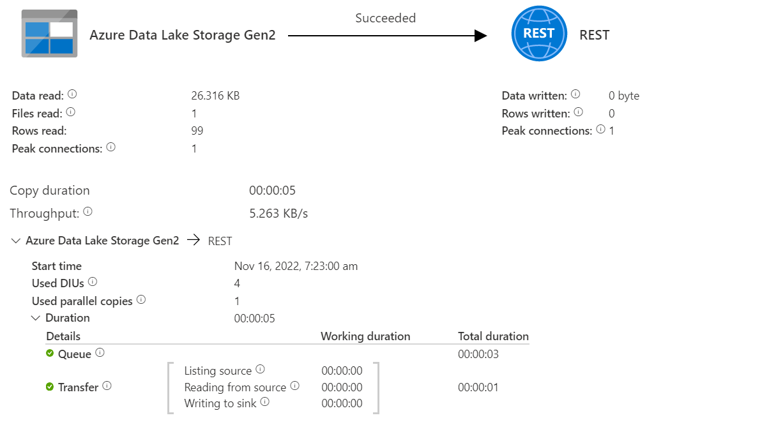Click the green Transfer success checkmark
Image resolution: width=769 pixels, height=427 pixels.
pyautogui.click(x=50, y=387)
